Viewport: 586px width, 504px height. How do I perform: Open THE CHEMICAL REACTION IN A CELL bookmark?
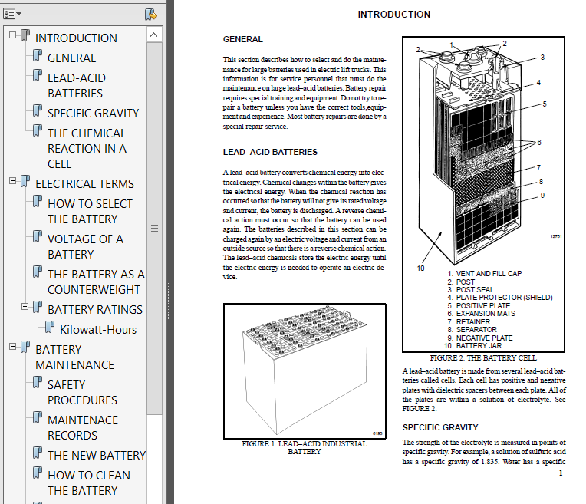[87, 148]
